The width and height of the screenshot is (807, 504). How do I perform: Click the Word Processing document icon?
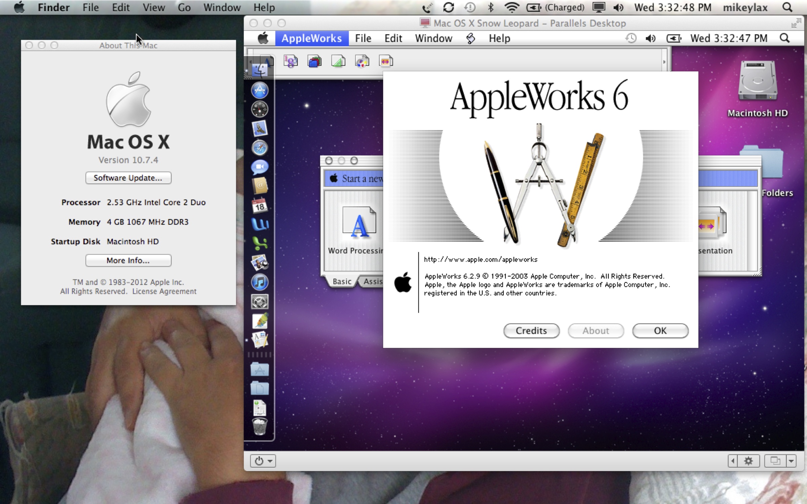coord(359,222)
